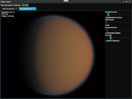Click the MieConstant slider thumb
Screen dimensions: 132x99
pyautogui.click(x=106, y=22)
